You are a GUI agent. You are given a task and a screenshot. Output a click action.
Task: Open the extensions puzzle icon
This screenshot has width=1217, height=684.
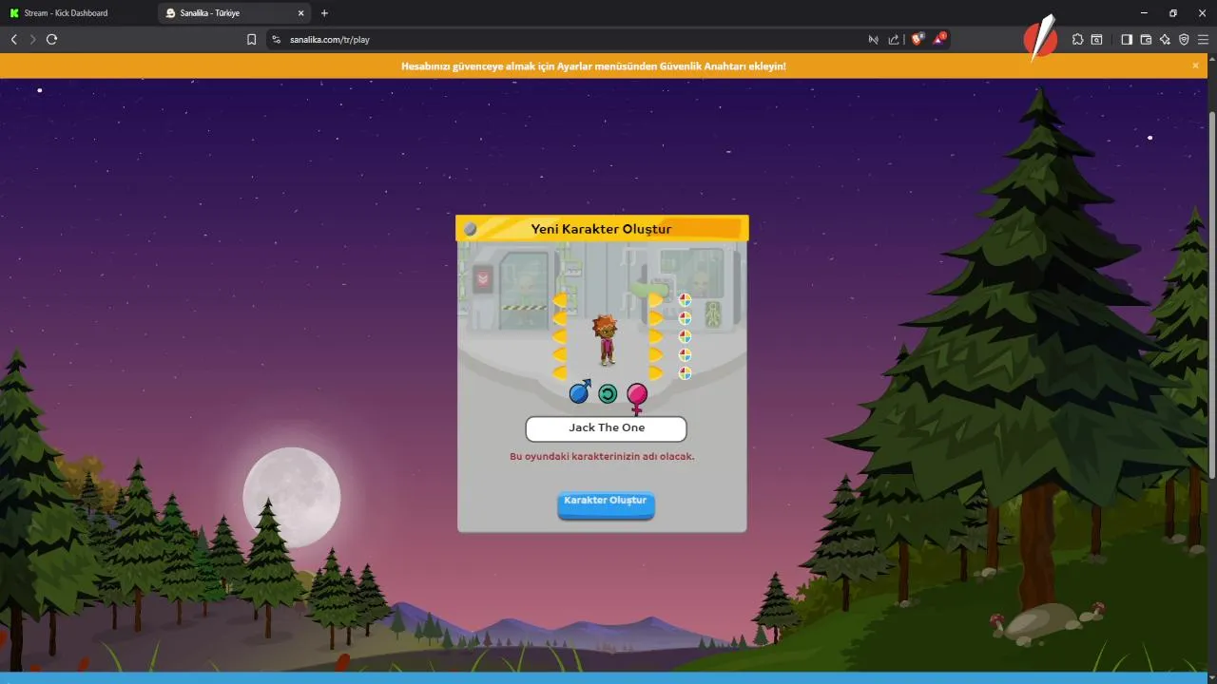coord(1077,40)
